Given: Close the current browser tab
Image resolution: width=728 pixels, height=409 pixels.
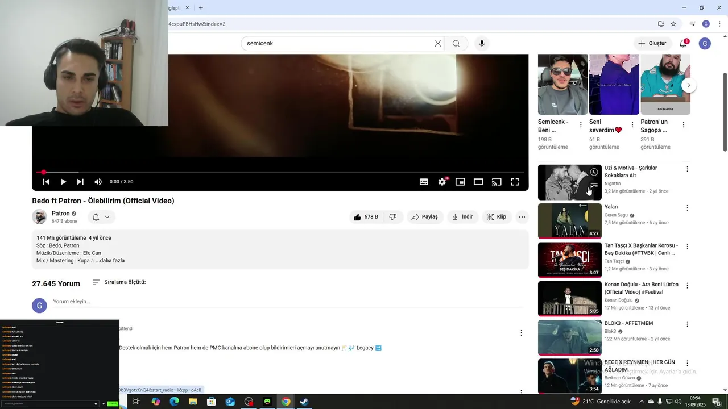Looking at the screenshot, I should pos(188,8).
